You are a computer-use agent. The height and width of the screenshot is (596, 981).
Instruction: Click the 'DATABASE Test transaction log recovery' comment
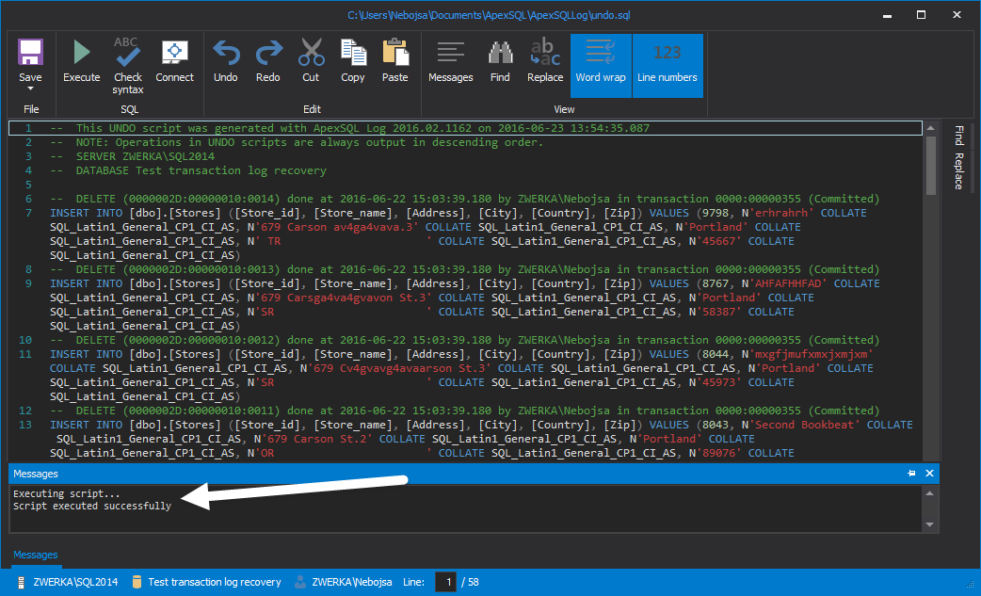[x=188, y=170]
